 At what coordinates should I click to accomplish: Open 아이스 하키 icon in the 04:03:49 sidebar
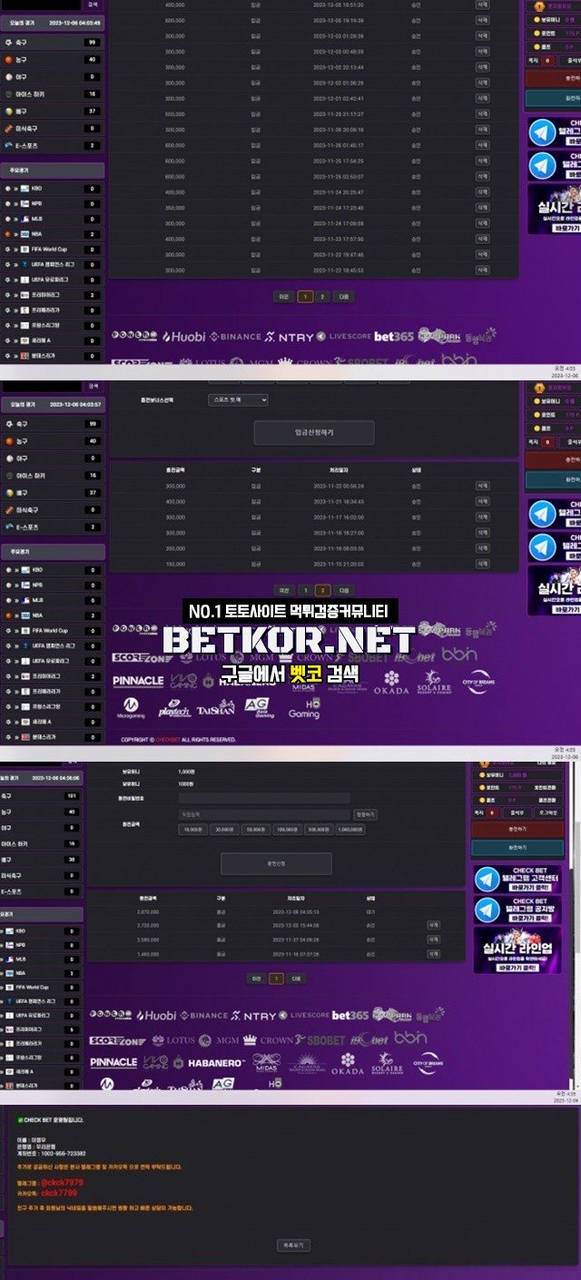[x=9, y=94]
